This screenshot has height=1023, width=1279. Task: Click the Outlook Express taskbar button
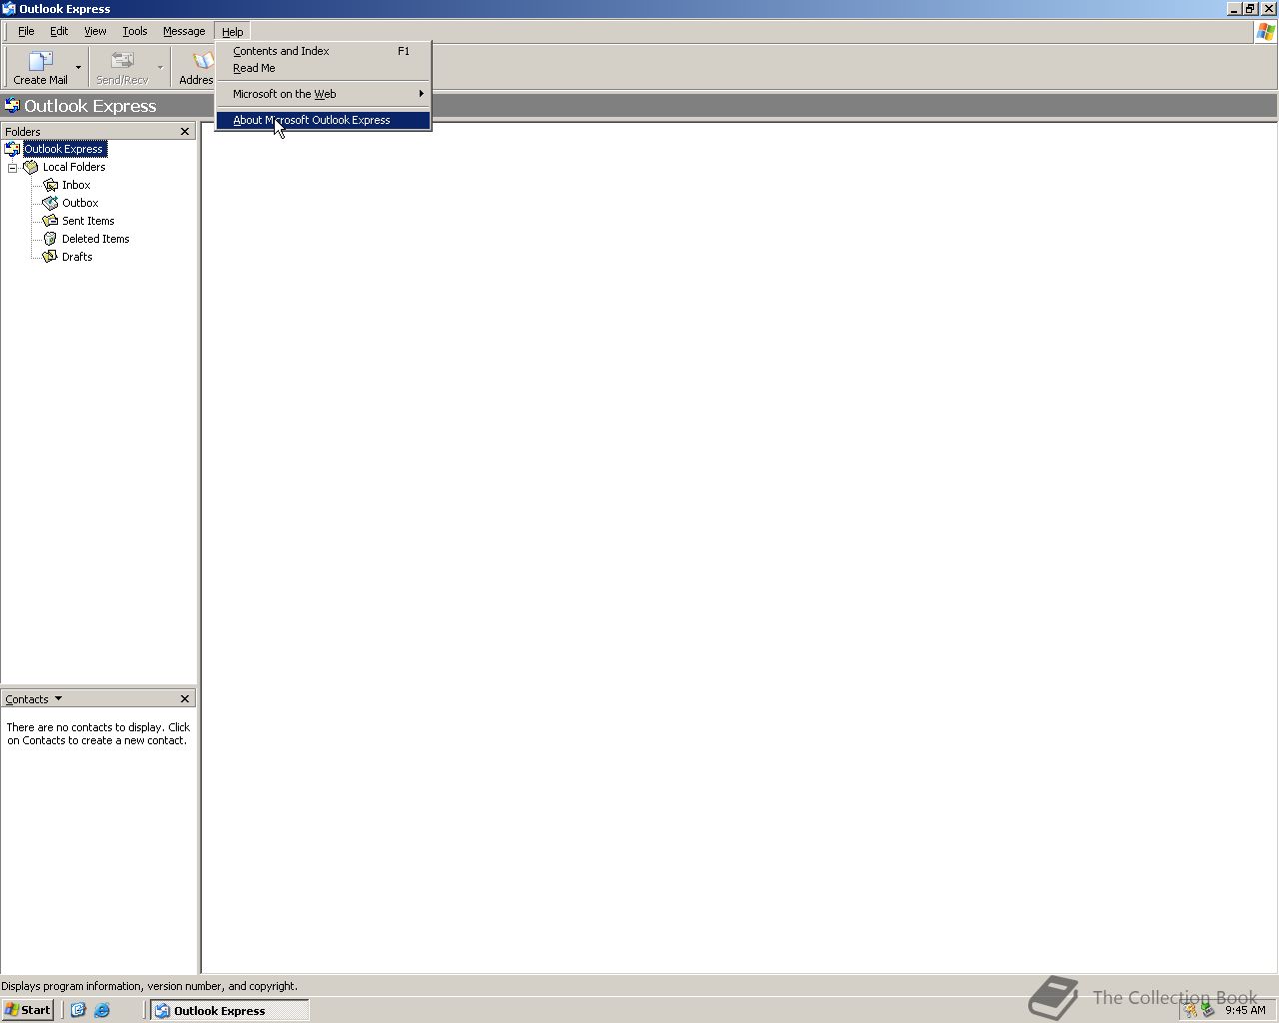coord(230,1010)
